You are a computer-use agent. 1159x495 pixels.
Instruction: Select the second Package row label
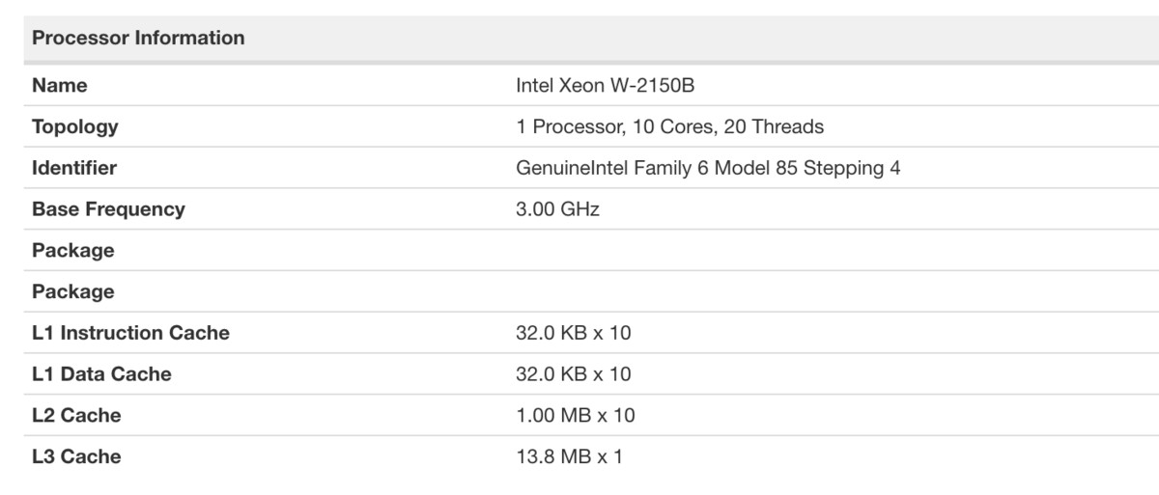click(x=73, y=291)
